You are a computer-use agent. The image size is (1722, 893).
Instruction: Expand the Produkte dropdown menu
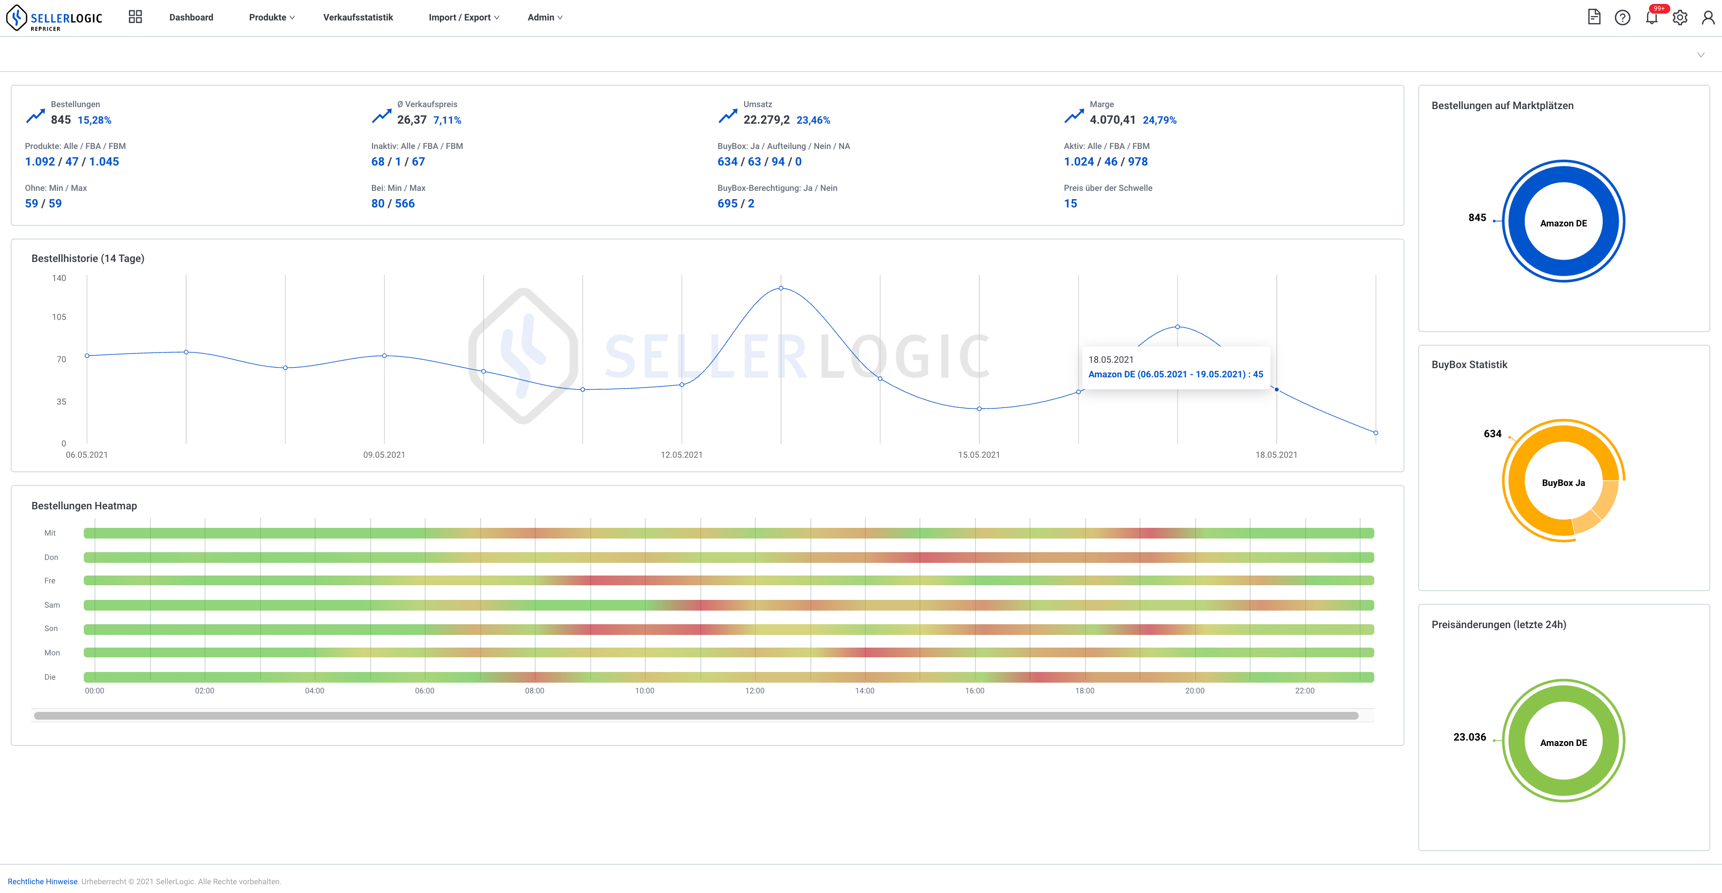271,18
